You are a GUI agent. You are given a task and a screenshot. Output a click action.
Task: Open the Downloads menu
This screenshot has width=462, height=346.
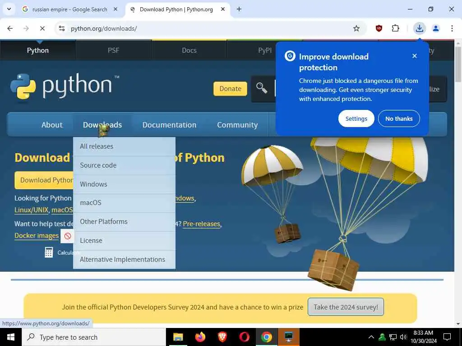click(102, 125)
